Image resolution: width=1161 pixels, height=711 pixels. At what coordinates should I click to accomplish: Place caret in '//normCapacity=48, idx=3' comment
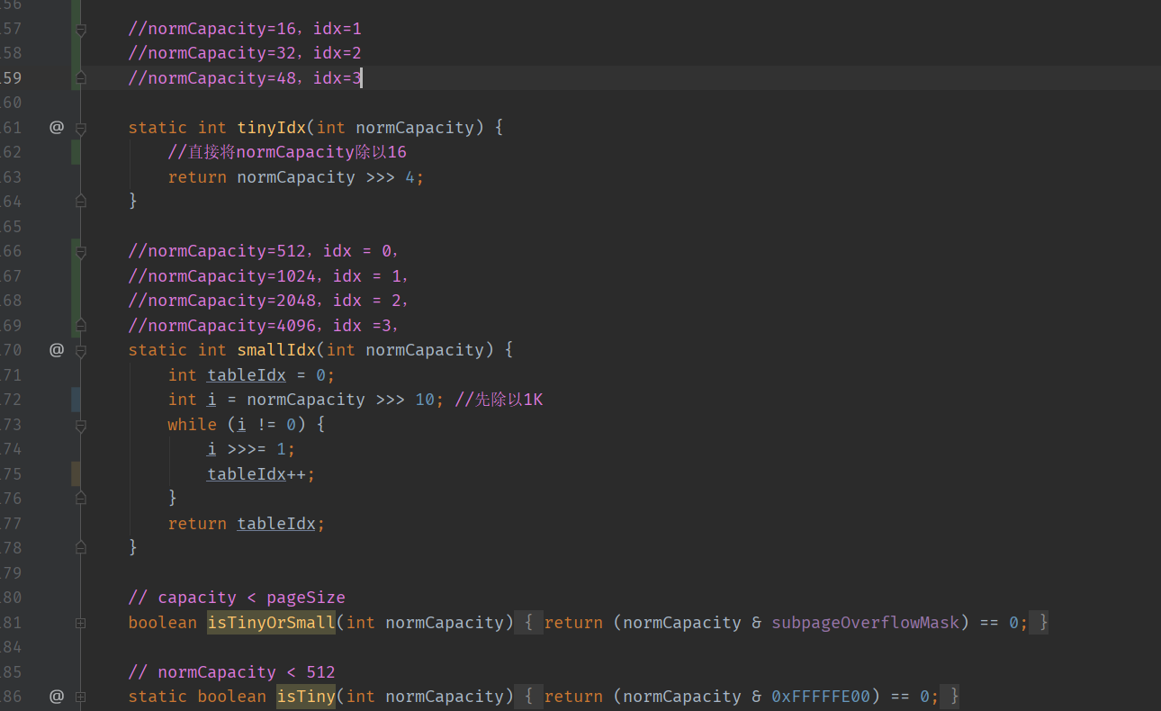click(x=245, y=77)
